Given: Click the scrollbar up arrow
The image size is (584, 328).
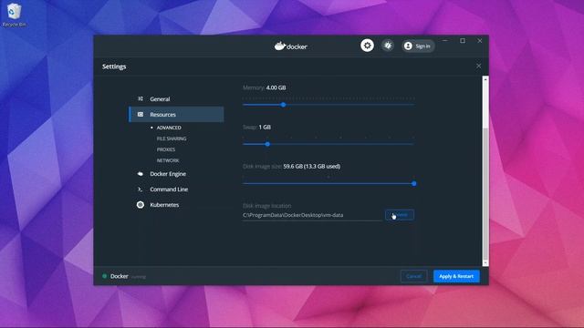Looking at the screenshot, I should tap(485, 79).
